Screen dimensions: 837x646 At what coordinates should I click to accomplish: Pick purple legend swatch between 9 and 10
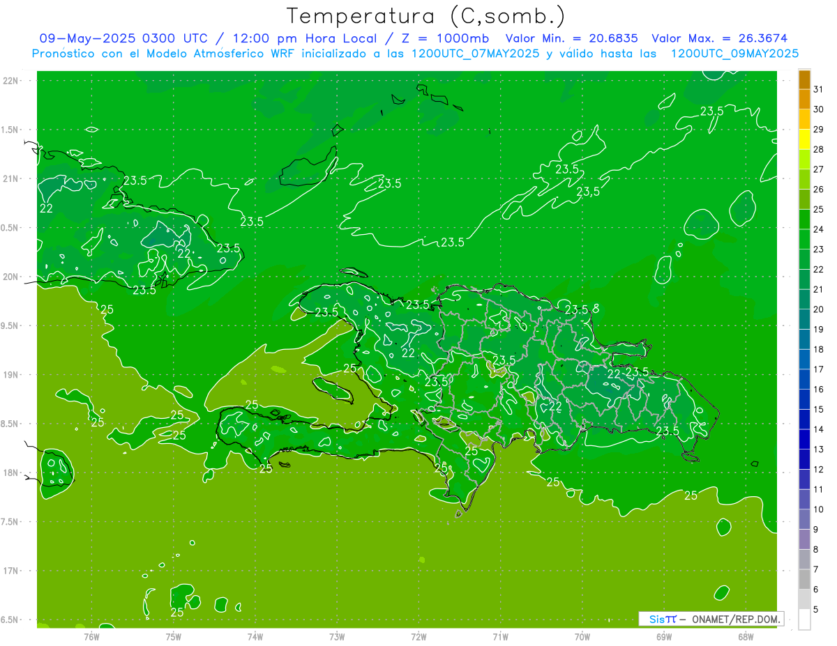(804, 519)
